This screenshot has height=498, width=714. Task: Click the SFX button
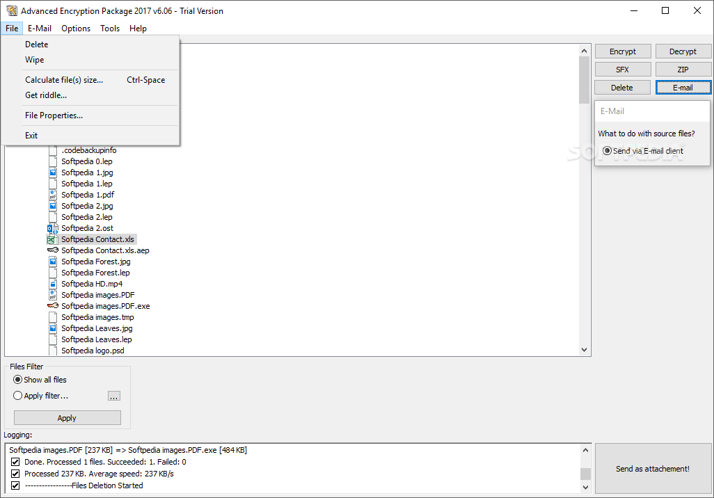click(622, 70)
